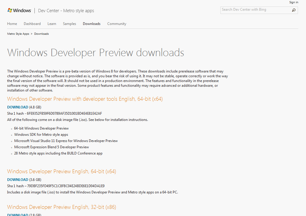Image resolution: width=306 pixels, height=216 pixels.
Task: Click the Sha 1 hash starting 79DBF235
Action: 56,186
